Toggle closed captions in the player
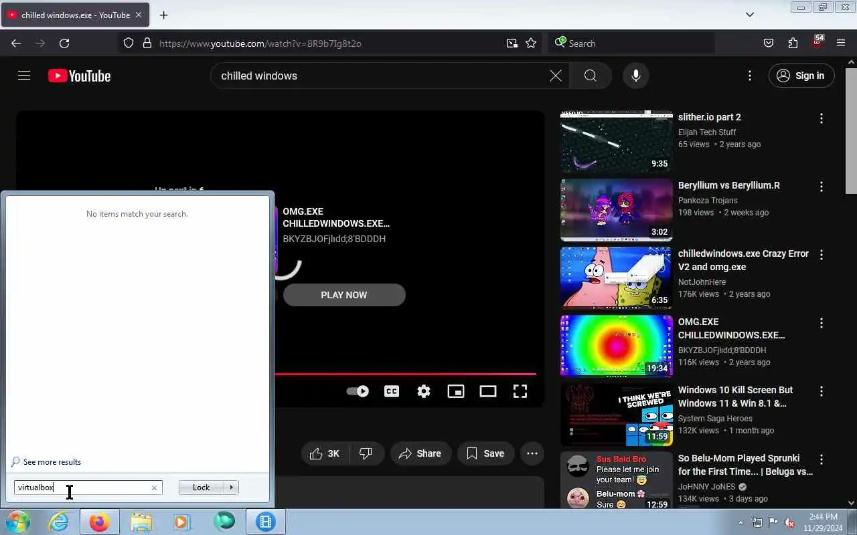The height and width of the screenshot is (535, 857). [392, 391]
